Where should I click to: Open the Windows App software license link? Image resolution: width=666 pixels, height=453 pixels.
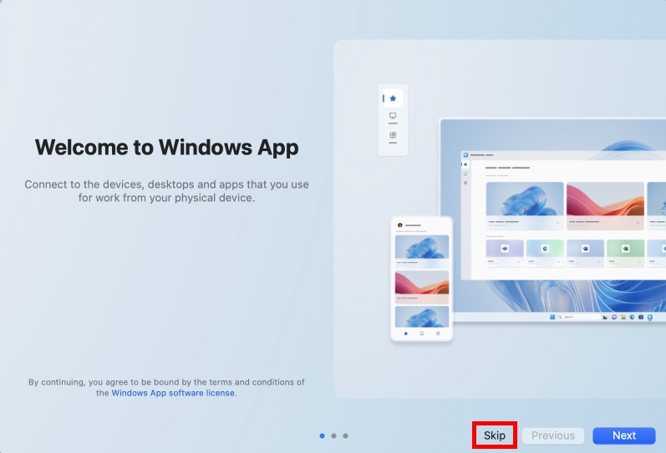coord(173,393)
